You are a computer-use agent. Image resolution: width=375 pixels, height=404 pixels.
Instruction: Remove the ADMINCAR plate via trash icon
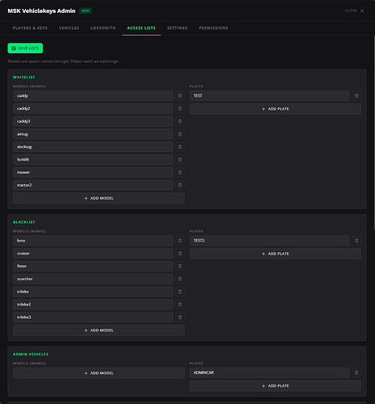[356, 372]
